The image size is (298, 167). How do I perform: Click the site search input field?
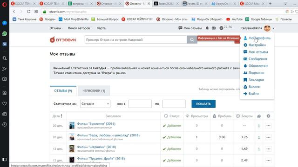135,39
